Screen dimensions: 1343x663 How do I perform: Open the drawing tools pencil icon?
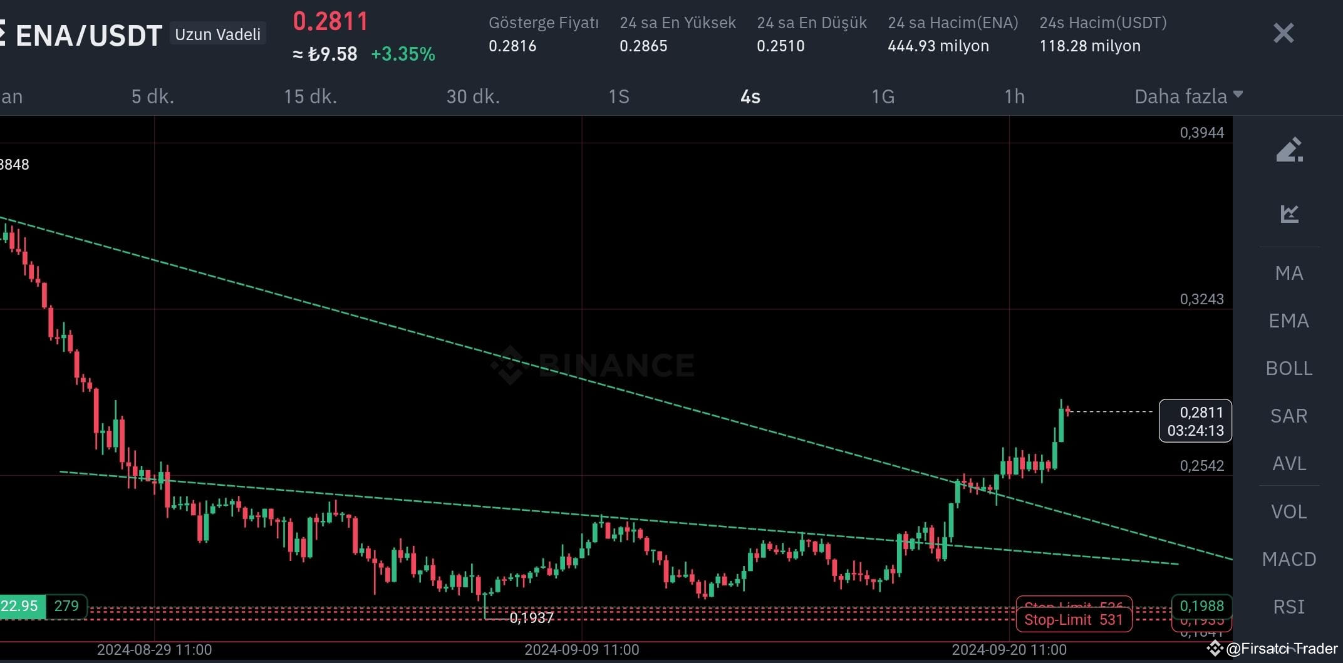[x=1289, y=150]
